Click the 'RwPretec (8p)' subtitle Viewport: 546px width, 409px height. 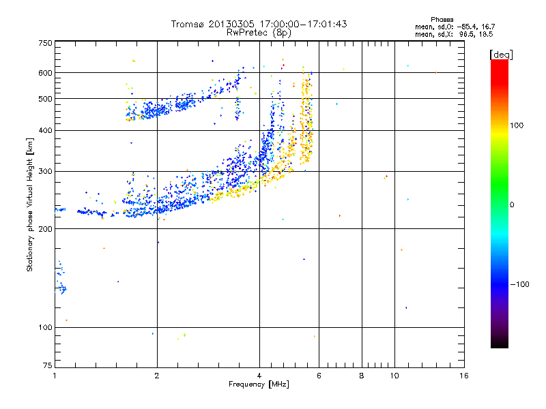(259, 33)
